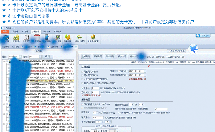Viewport: 215px width, 132px height.
Task: Open 交易记录 transaction records icon
Action: point(26,38)
